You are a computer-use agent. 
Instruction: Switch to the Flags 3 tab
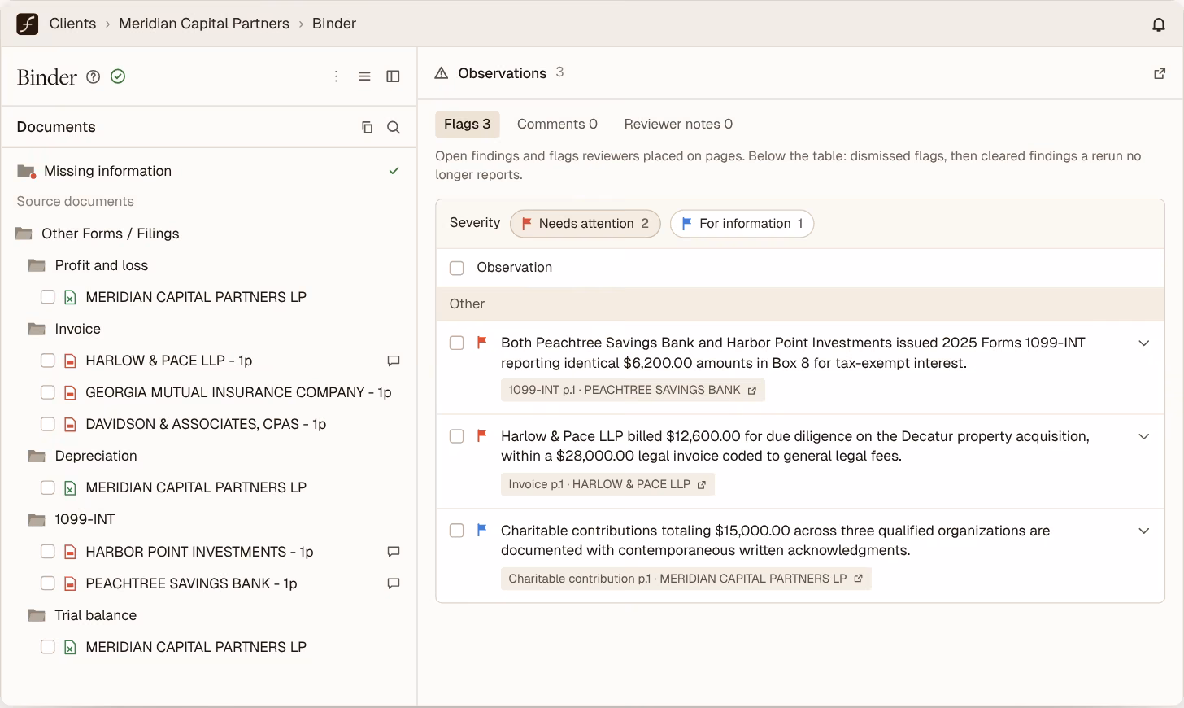coord(467,124)
